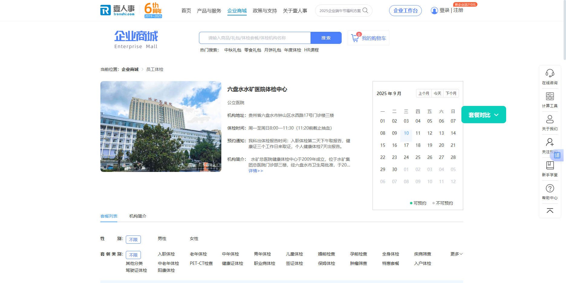Go to 下个月 in the calendar
This screenshot has width=566, height=283.
pyautogui.click(x=451, y=94)
